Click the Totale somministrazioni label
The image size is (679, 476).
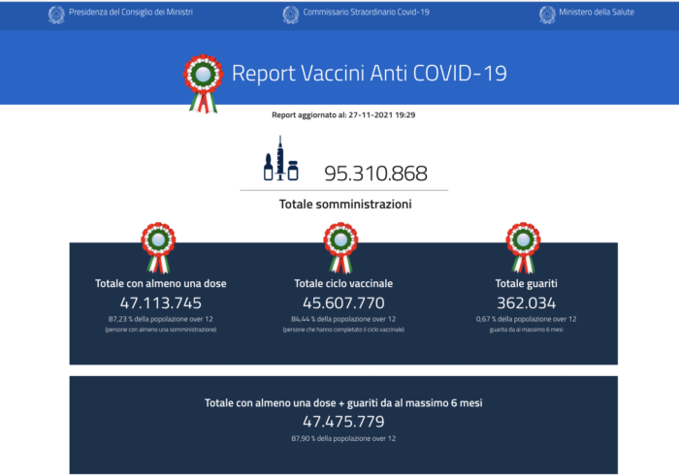point(344,205)
